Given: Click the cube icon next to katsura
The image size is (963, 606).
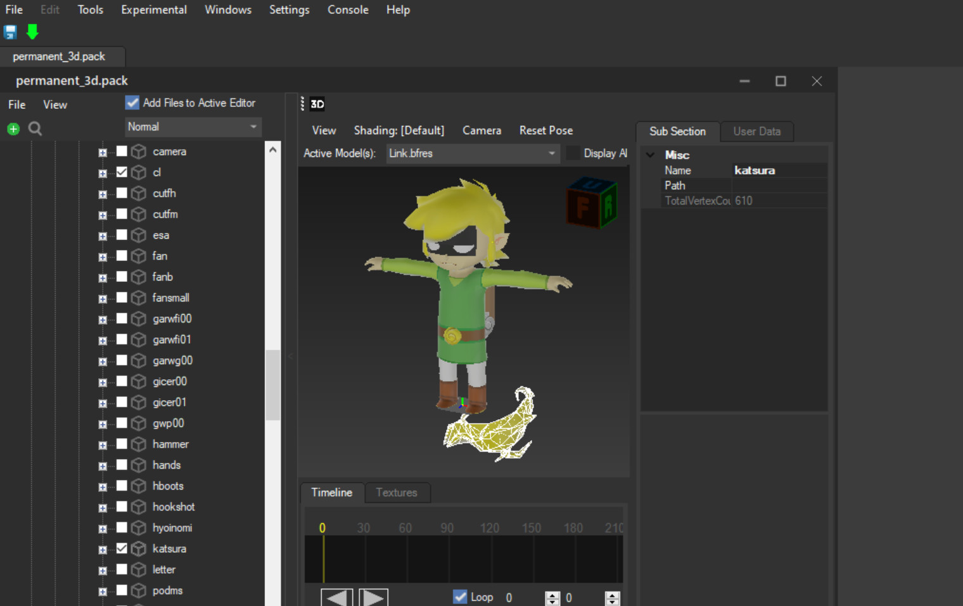Looking at the screenshot, I should pyautogui.click(x=138, y=548).
